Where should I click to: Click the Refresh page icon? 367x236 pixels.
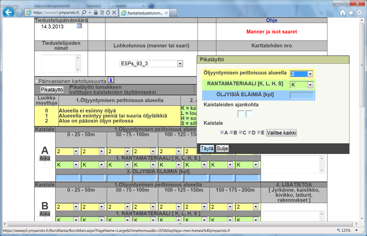108,12
